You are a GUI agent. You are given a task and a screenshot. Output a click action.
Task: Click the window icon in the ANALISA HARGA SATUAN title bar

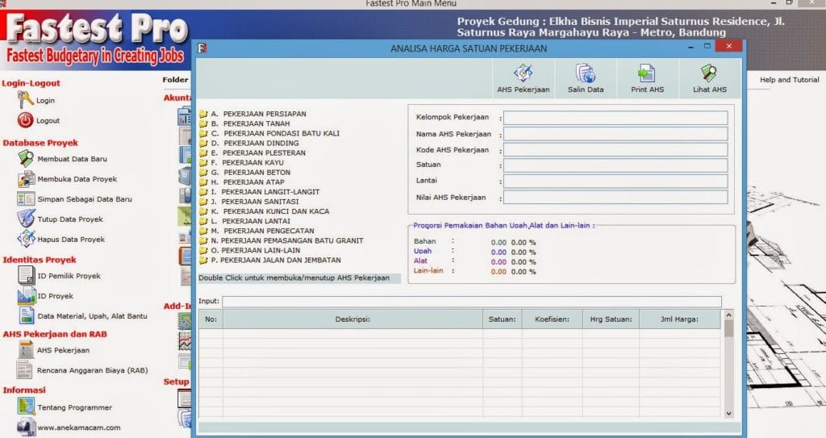(202, 48)
